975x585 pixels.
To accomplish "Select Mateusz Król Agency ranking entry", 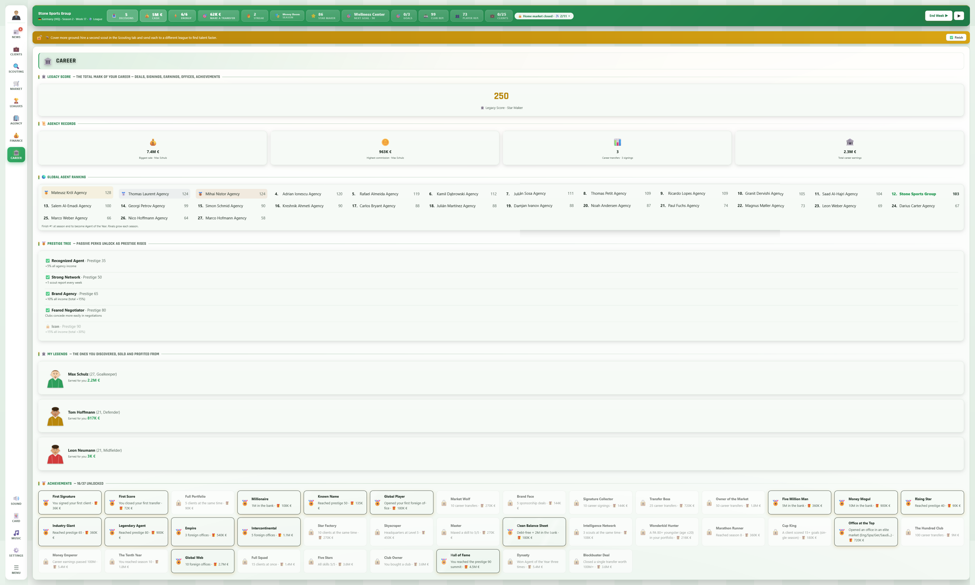I will coord(77,193).
